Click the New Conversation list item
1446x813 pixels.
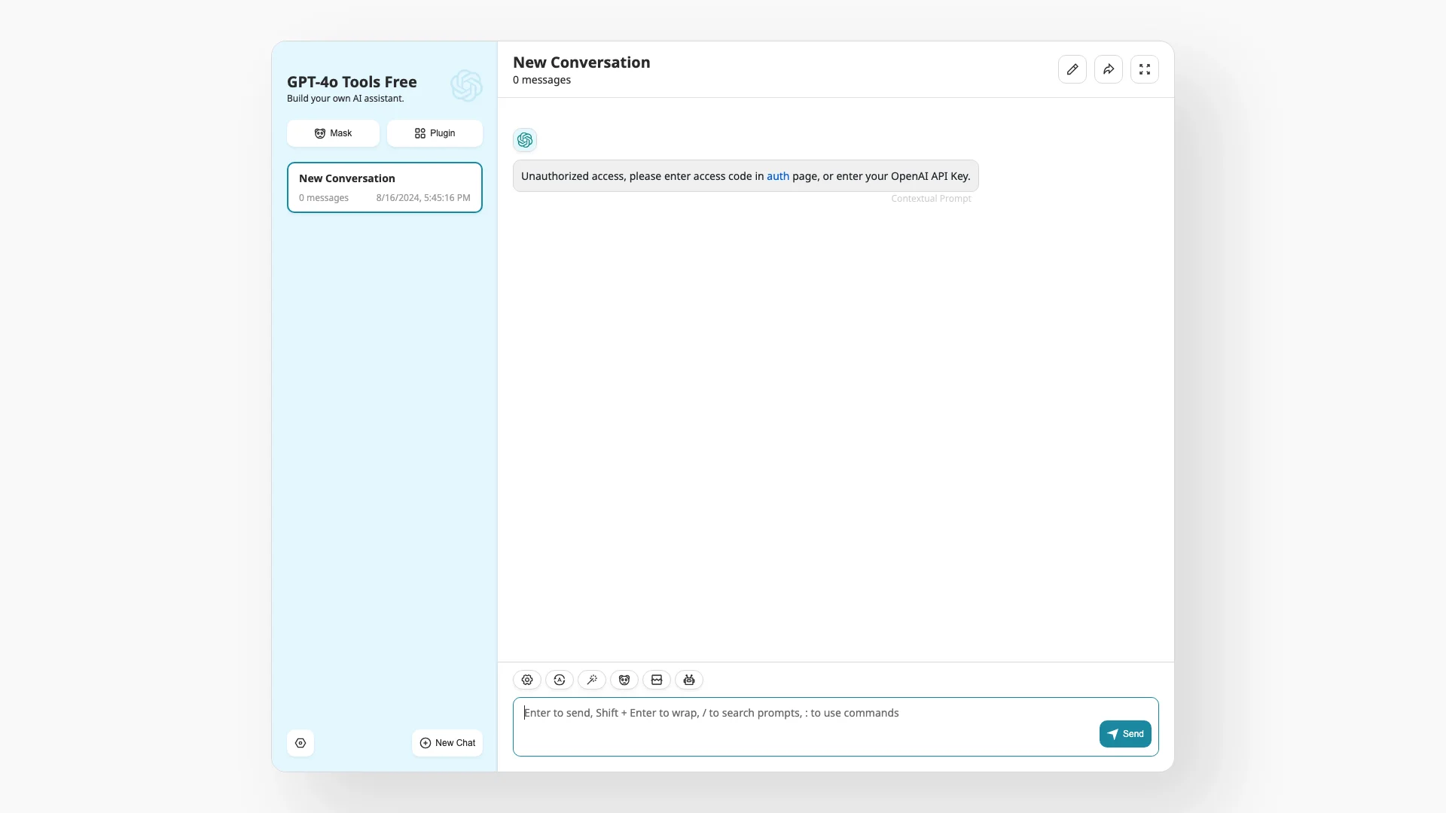click(x=384, y=187)
